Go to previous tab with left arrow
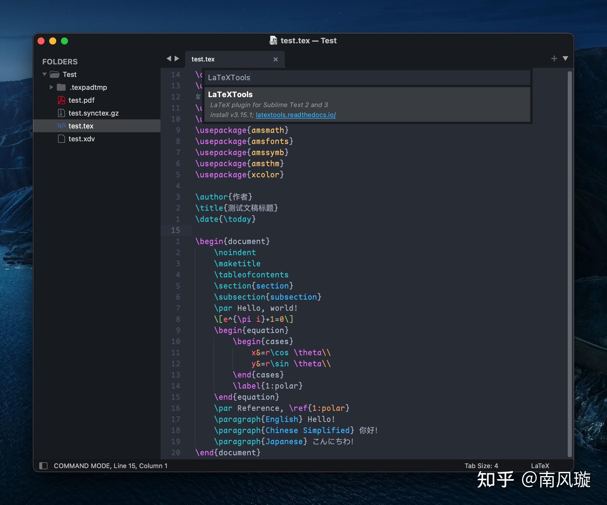Screen dimensions: 607x505 [x=169, y=59]
